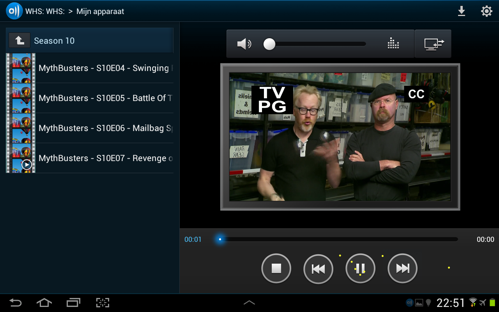Viewport: 499px width, 312px height.
Task: Tap the Android Home button
Action: coord(44,303)
